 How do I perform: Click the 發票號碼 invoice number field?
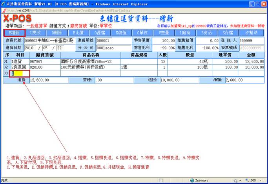251,47
